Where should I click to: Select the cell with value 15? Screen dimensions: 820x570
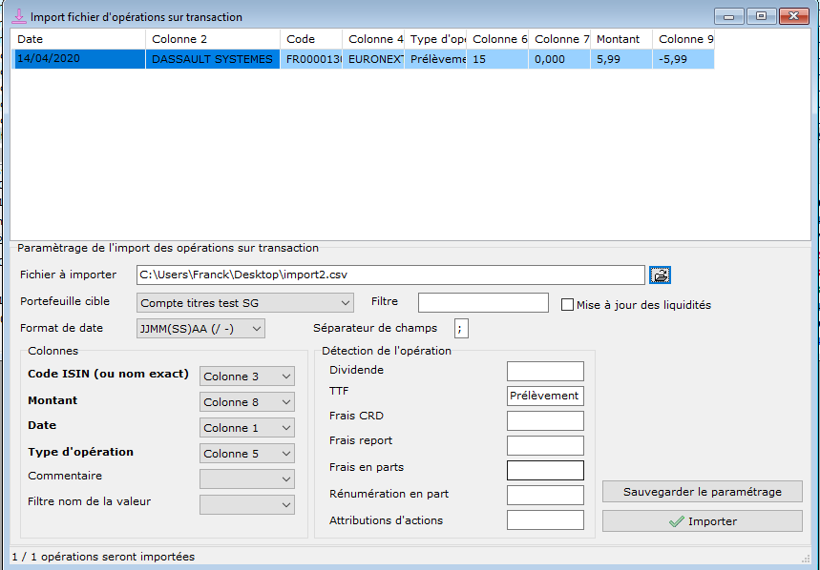coord(497,59)
